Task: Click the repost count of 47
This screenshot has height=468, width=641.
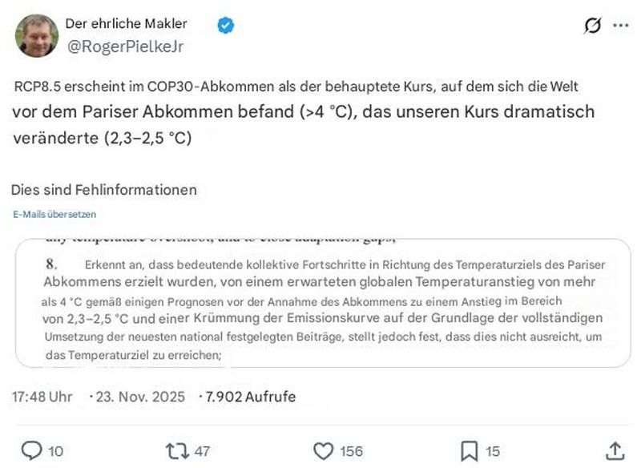Action: (202, 451)
